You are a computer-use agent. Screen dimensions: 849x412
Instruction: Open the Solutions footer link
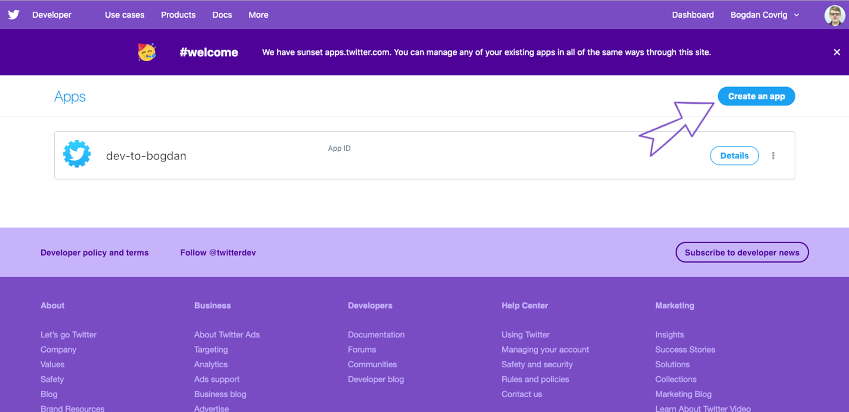tap(673, 364)
